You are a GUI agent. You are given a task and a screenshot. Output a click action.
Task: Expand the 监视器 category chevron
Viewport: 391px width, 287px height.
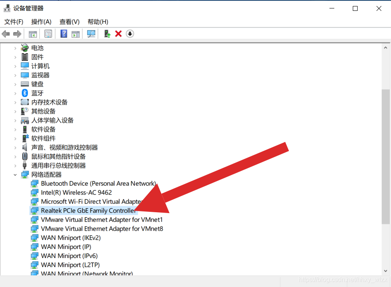click(x=15, y=75)
